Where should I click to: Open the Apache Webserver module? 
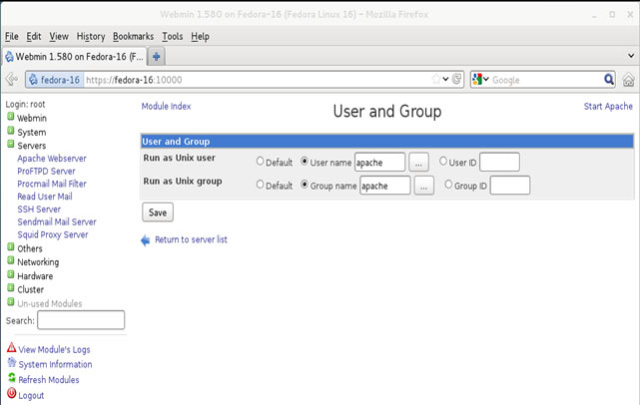click(x=52, y=159)
